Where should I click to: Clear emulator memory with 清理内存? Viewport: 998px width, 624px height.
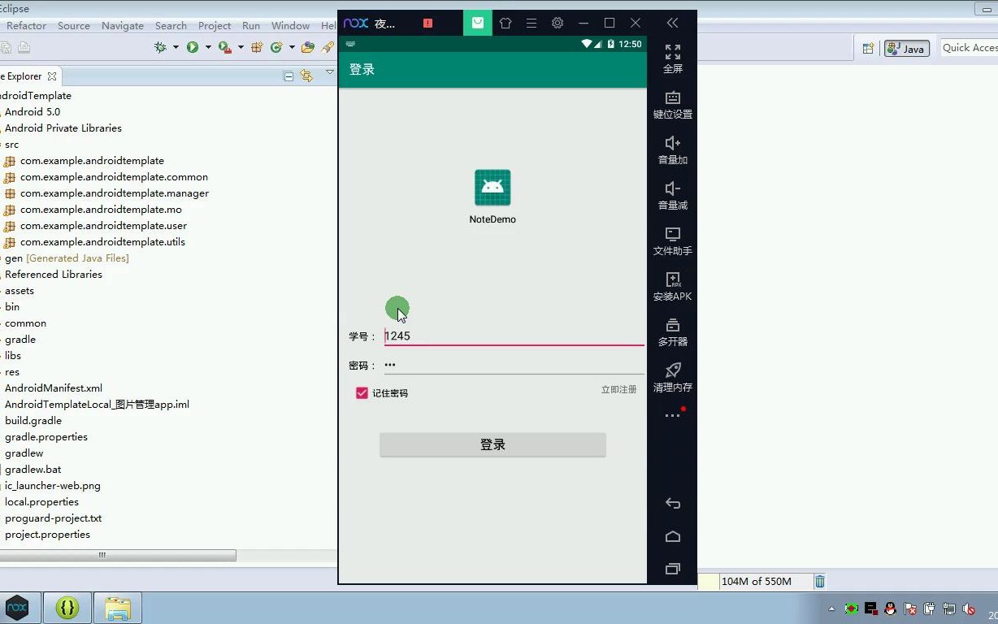pyautogui.click(x=672, y=377)
